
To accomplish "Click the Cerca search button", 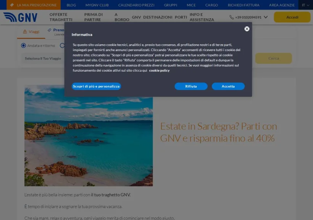I will pyautogui.click(x=273, y=58).
